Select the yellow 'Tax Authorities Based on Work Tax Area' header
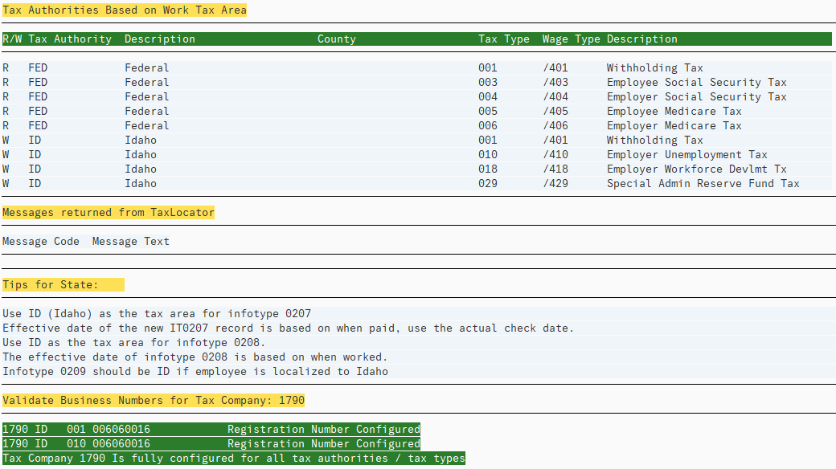The height and width of the screenshot is (469, 836). pyautogui.click(x=125, y=10)
